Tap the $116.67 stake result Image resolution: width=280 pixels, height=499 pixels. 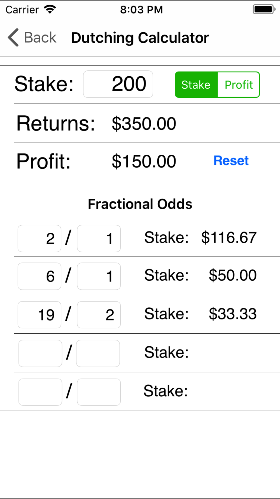229,238
